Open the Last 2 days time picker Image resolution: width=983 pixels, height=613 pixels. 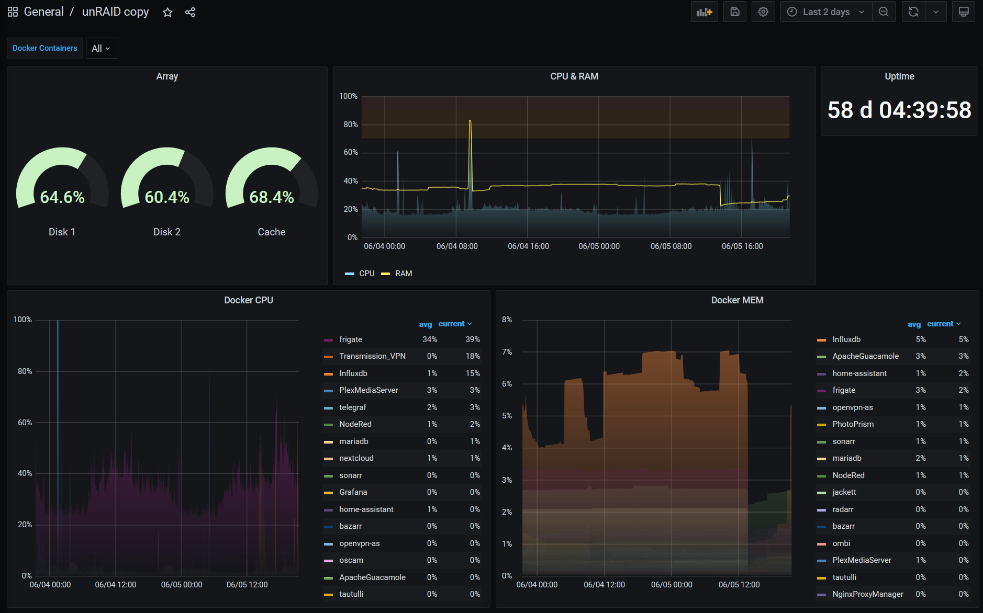[x=826, y=12]
